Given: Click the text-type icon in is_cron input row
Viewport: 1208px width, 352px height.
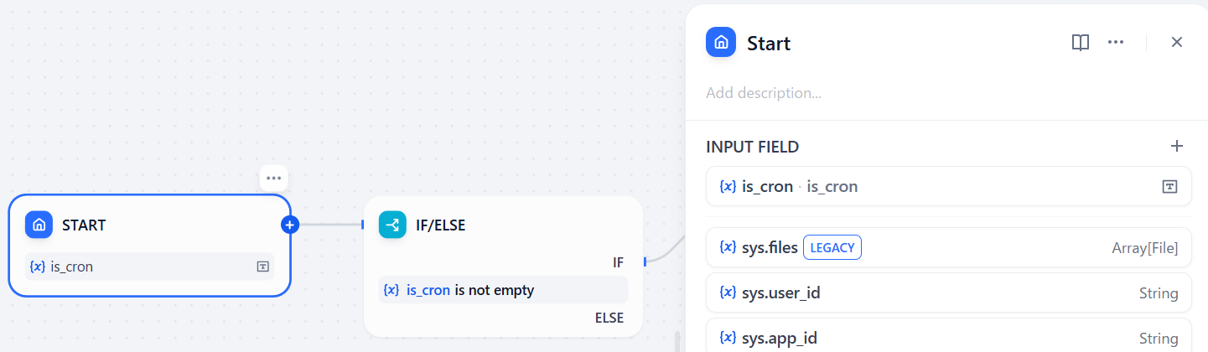Looking at the screenshot, I should (x=1169, y=186).
